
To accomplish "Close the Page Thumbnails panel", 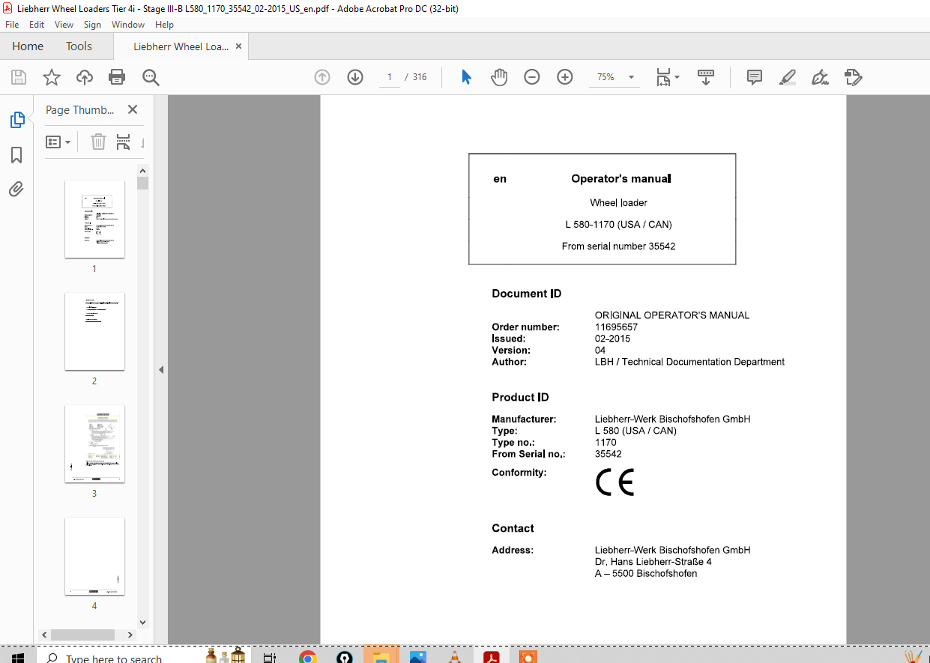I will coord(133,109).
